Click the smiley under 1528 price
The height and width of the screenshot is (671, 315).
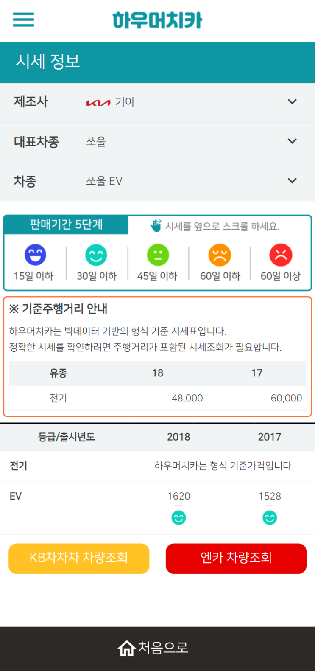(x=270, y=517)
